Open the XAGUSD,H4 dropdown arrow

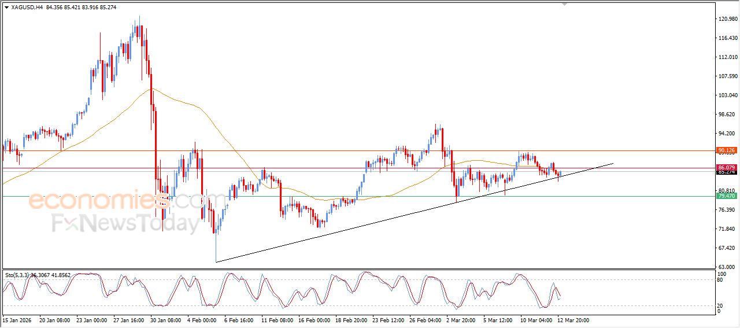click(6, 8)
